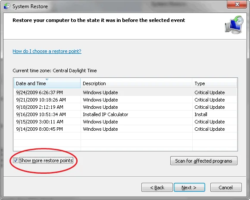Viewport: 250px width, 200px height.
Task: Click the System Restore title bar icon
Action: 7,6
